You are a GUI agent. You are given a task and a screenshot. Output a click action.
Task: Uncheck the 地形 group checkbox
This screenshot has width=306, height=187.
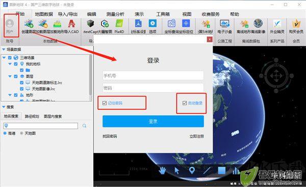point(16,95)
